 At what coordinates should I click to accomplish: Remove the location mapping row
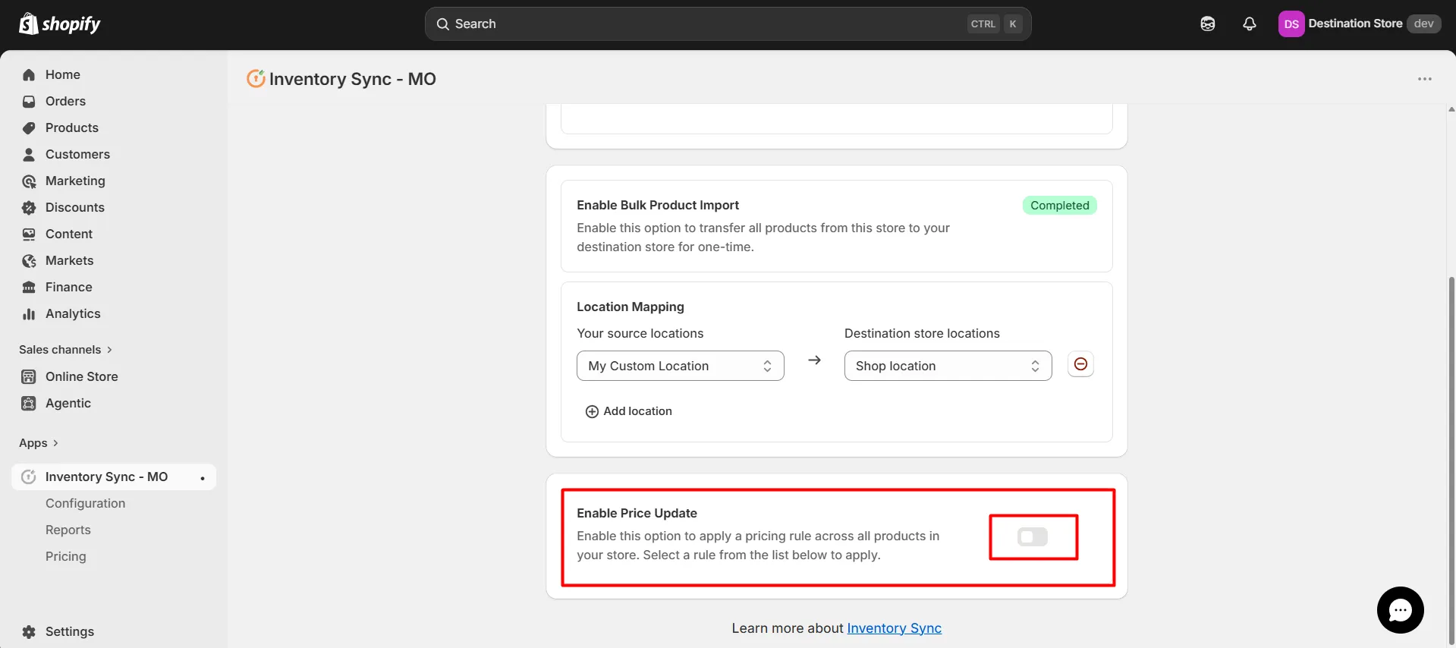click(x=1080, y=364)
